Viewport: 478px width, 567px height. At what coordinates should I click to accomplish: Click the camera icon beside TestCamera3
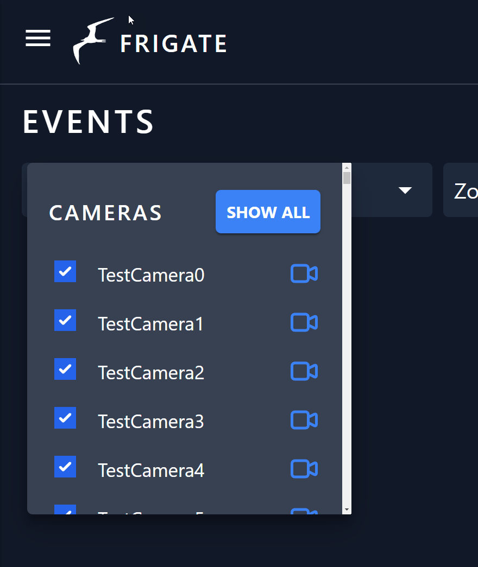[x=304, y=420]
